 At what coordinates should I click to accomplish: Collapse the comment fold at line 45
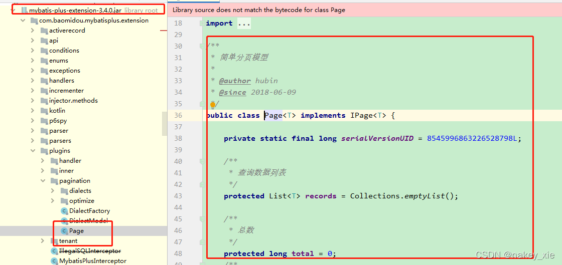(202, 219)
